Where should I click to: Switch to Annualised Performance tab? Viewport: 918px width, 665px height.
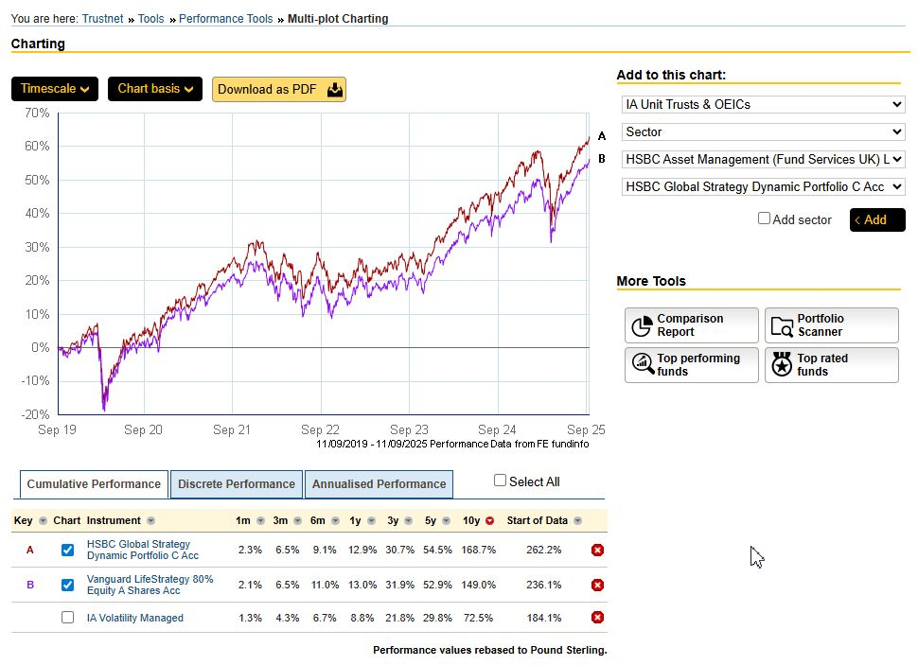[379, 484]
